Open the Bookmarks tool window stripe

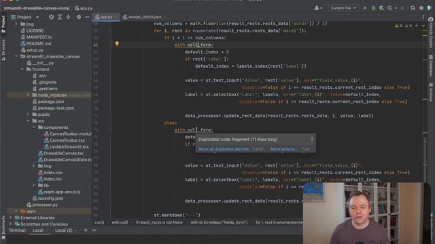3,228
